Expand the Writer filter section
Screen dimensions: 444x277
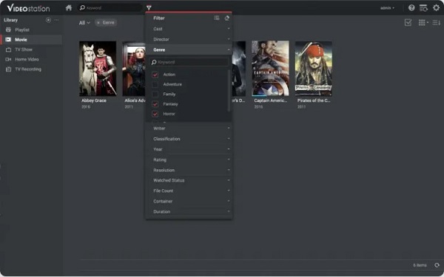[x=189, y=129]
